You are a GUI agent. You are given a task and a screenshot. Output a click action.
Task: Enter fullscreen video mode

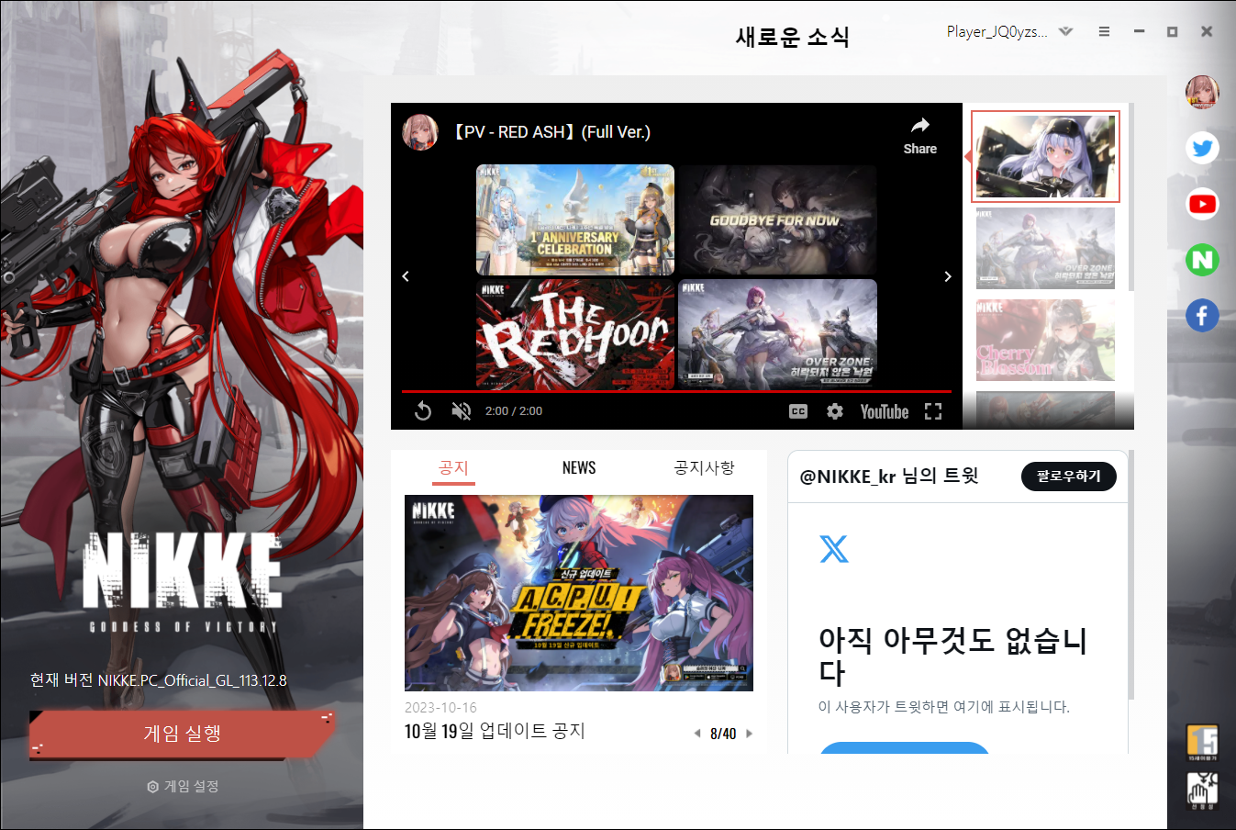coord(933,411)
